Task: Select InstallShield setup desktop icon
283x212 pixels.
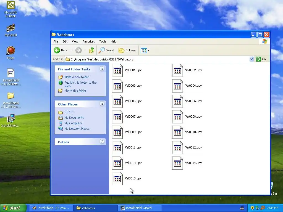Action: (x=11, y=120)
